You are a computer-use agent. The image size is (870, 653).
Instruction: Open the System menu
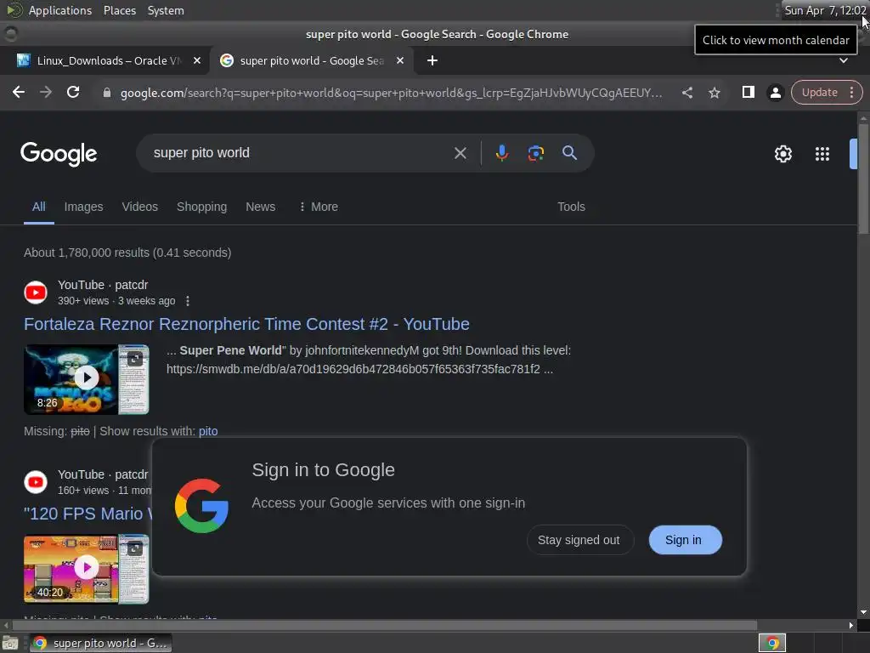tap(166, 10)
